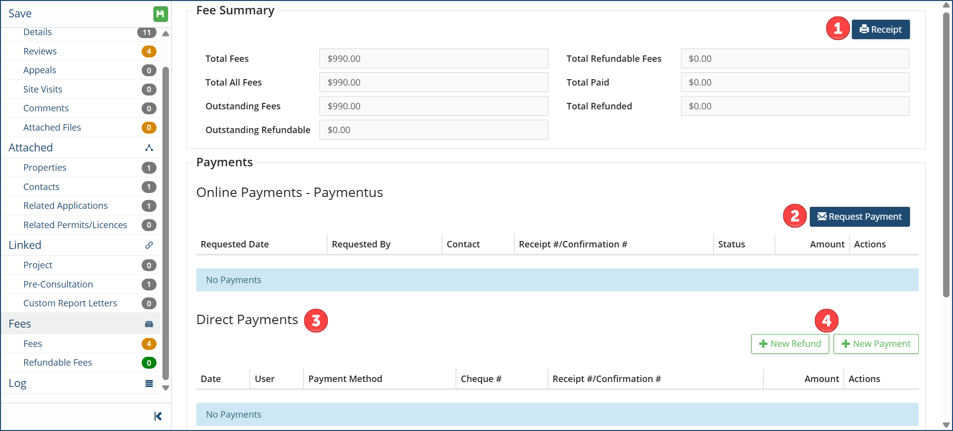Image resolution: width=953 pixels, height=431 pixels.
Task: Click the green Save disk icon
Action: (x=160, y=14)
